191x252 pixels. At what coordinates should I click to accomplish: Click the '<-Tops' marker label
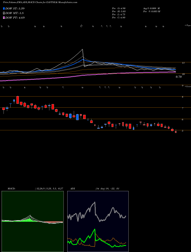pos(188,26)
